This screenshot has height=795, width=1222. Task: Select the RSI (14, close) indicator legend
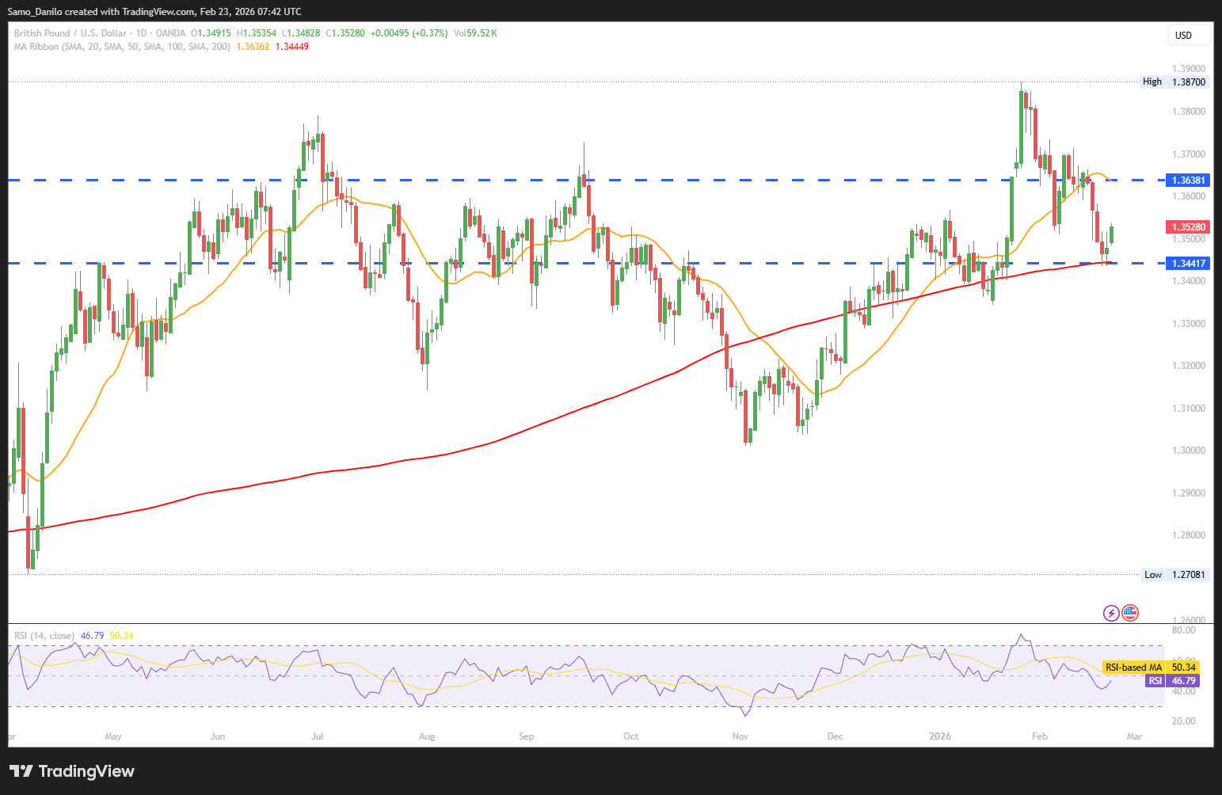click(x=44, y=636)
